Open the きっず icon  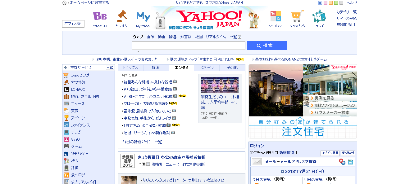(x=319, y=16)
